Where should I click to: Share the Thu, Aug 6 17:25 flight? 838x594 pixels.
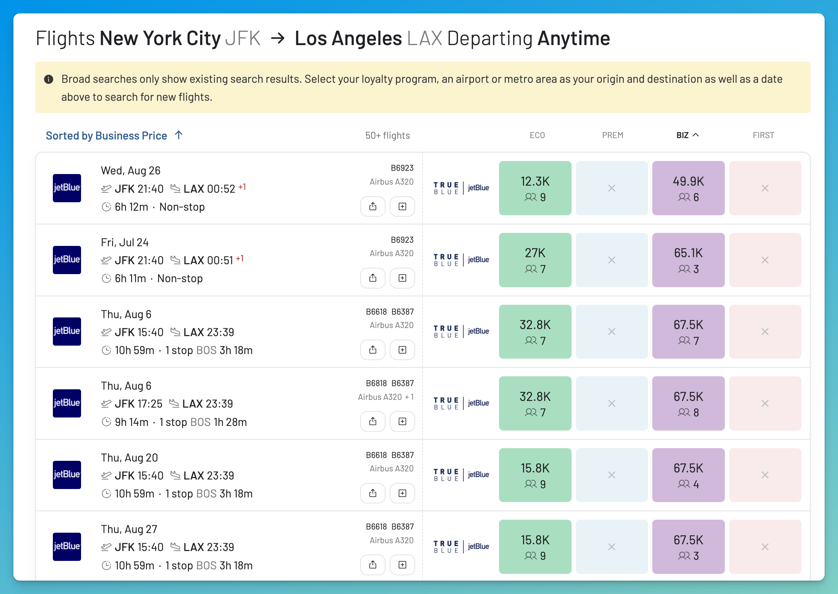(373, 422)
